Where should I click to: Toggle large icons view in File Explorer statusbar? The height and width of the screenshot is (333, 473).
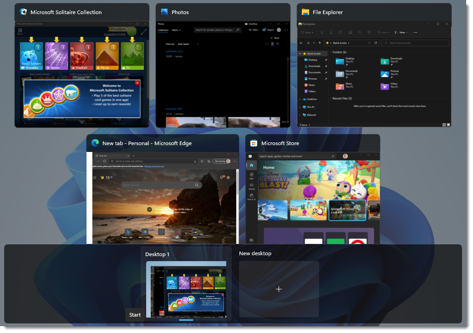(448, 124)
